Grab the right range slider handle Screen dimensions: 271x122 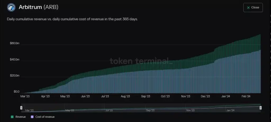261,107
